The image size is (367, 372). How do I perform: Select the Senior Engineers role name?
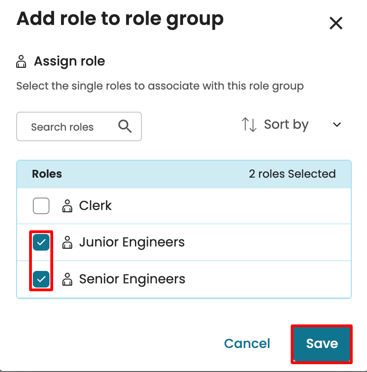tap(132, 279)
